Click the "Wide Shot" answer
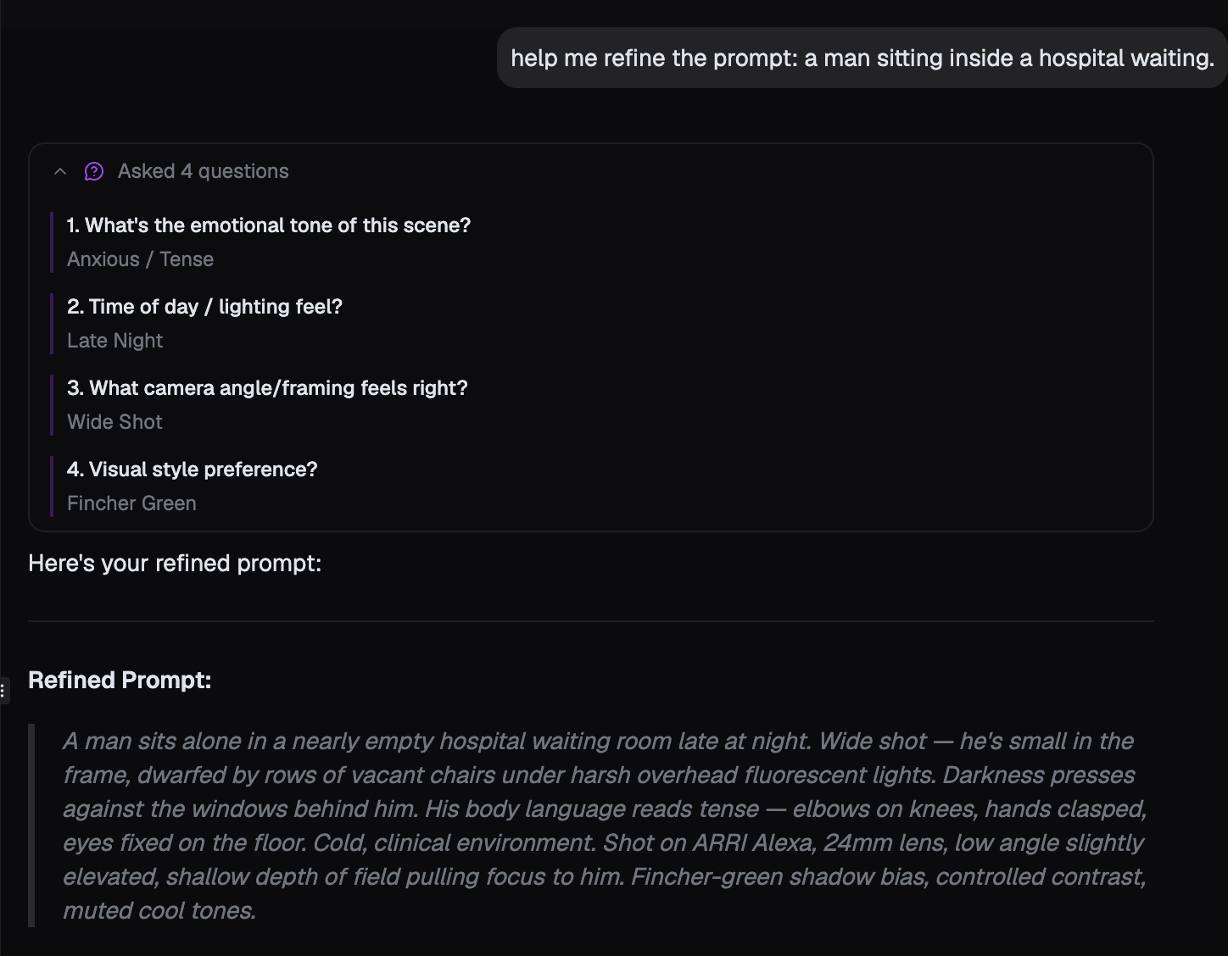 pyautogui.click(x=114, y=422)
